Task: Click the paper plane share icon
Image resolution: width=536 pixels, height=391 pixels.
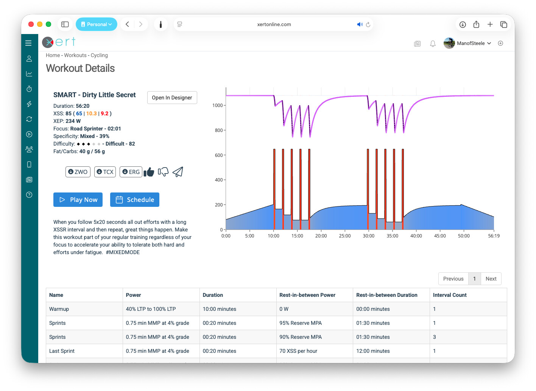Action: pos(178,172)
